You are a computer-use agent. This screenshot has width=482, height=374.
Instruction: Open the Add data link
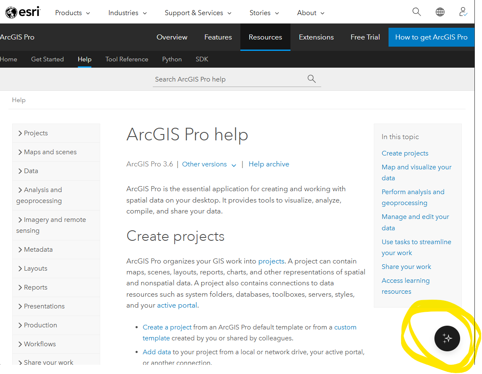(157, 352)
